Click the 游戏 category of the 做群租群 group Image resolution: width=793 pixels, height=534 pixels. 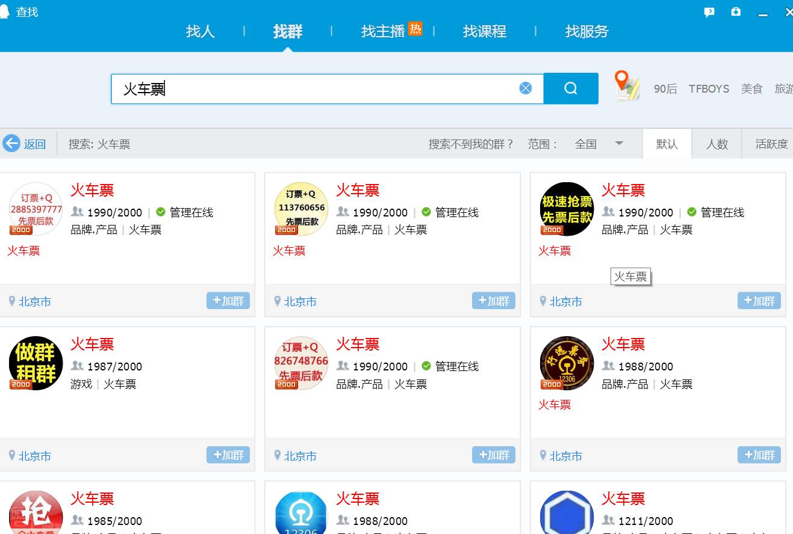81,384
